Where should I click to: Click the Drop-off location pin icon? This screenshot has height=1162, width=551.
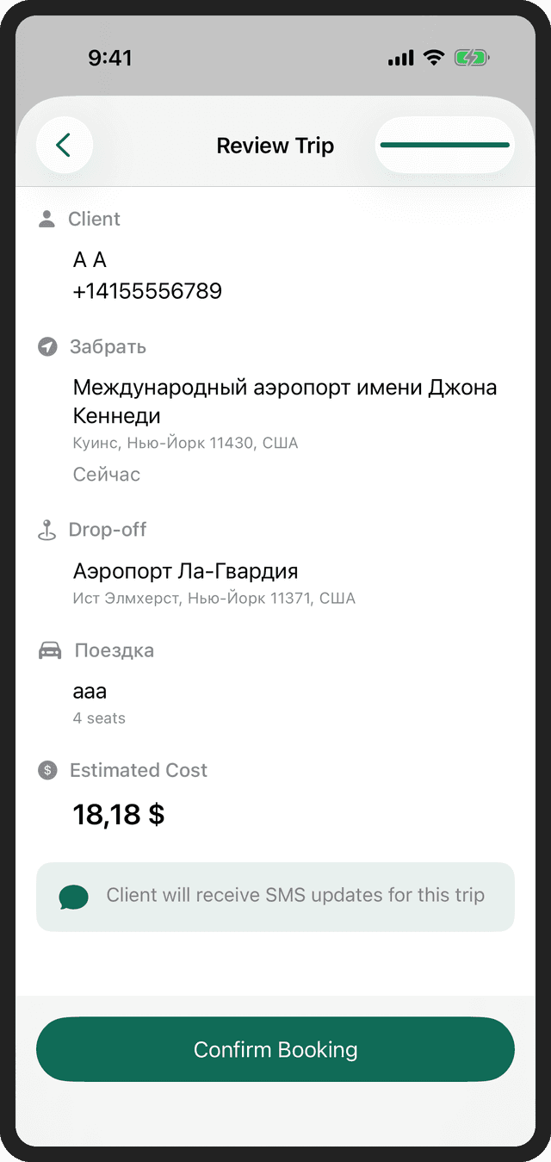click(x=50, y=529)
